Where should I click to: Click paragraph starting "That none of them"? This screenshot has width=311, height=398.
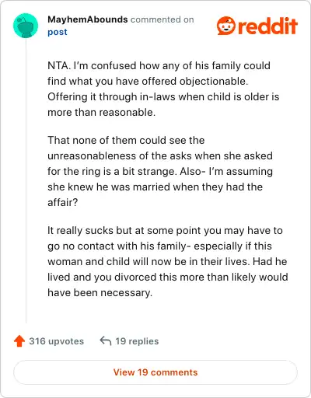point(160,171)
